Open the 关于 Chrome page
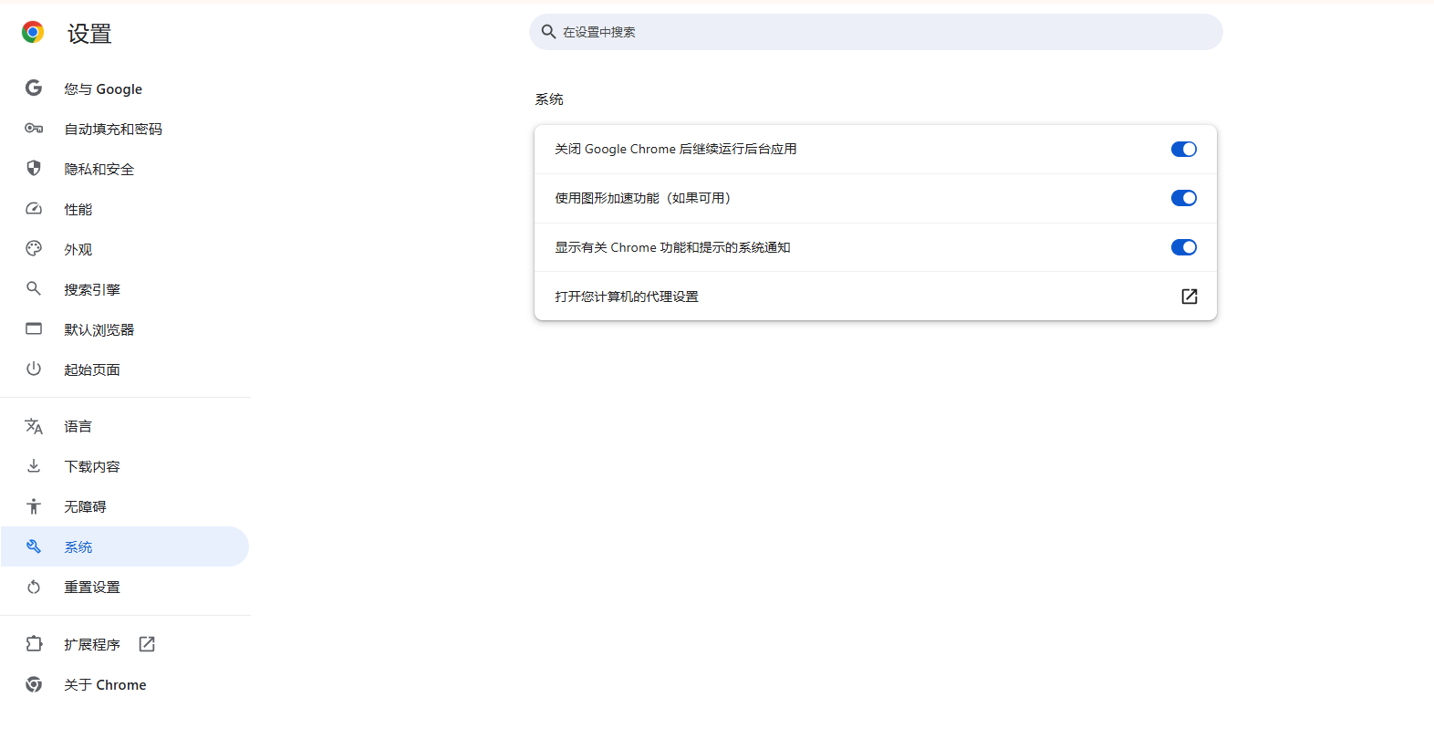 (125, 684)
